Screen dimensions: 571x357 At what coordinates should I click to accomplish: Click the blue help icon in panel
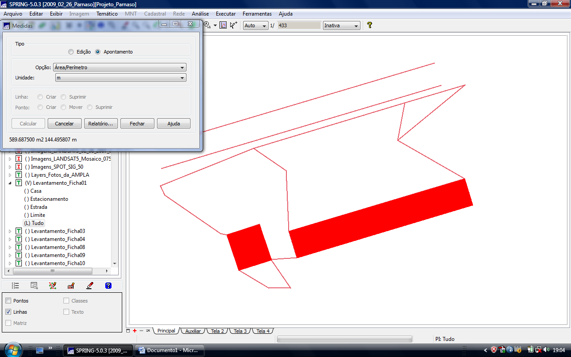click(x=108, y=286)
